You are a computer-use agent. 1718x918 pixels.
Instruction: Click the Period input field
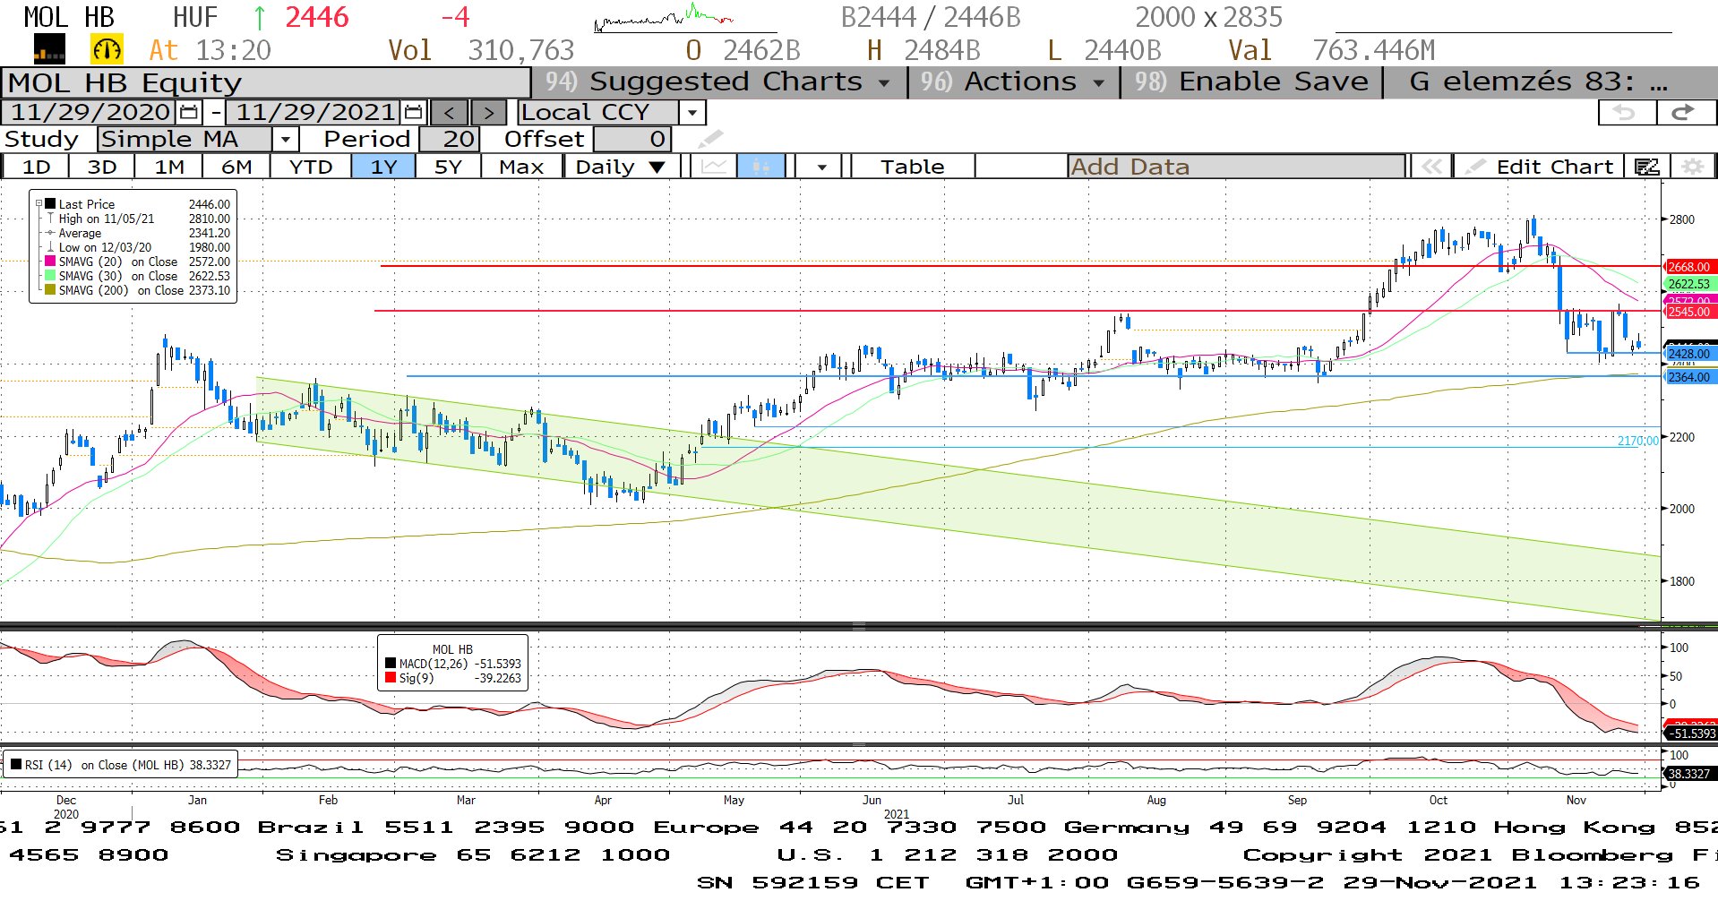pyautogui.click(x=450, y=139)
